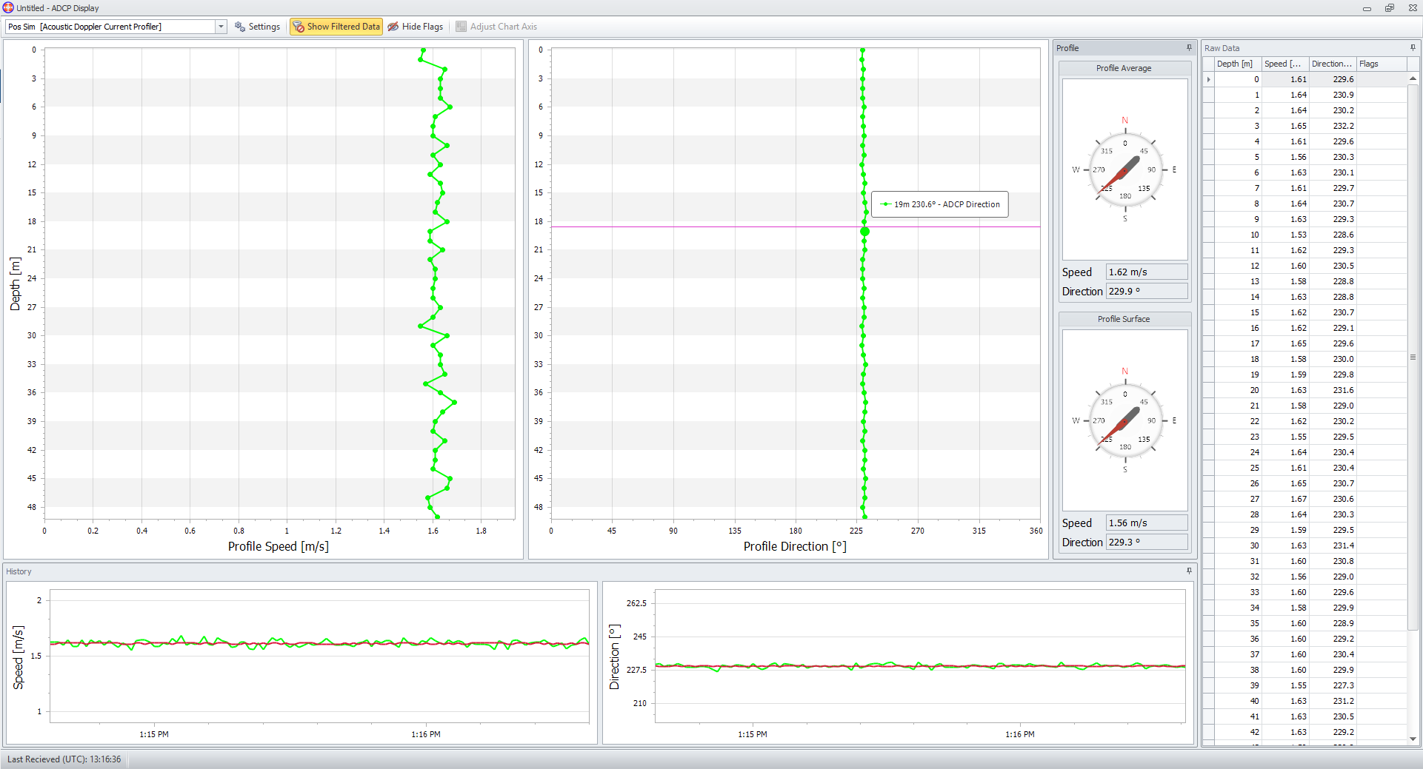Pin the Raw Data panel

(1412, 48)
